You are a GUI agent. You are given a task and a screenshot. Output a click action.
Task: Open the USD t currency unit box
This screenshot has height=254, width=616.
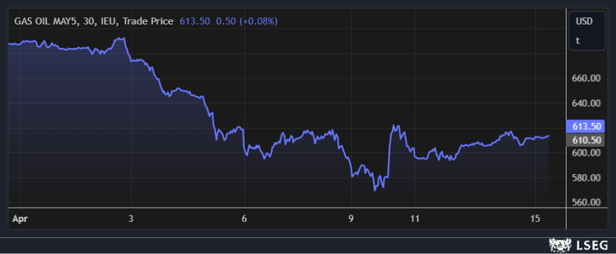[587, 31]
